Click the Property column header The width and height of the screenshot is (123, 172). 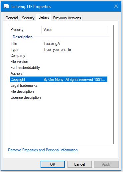click(x=25, y=30)
